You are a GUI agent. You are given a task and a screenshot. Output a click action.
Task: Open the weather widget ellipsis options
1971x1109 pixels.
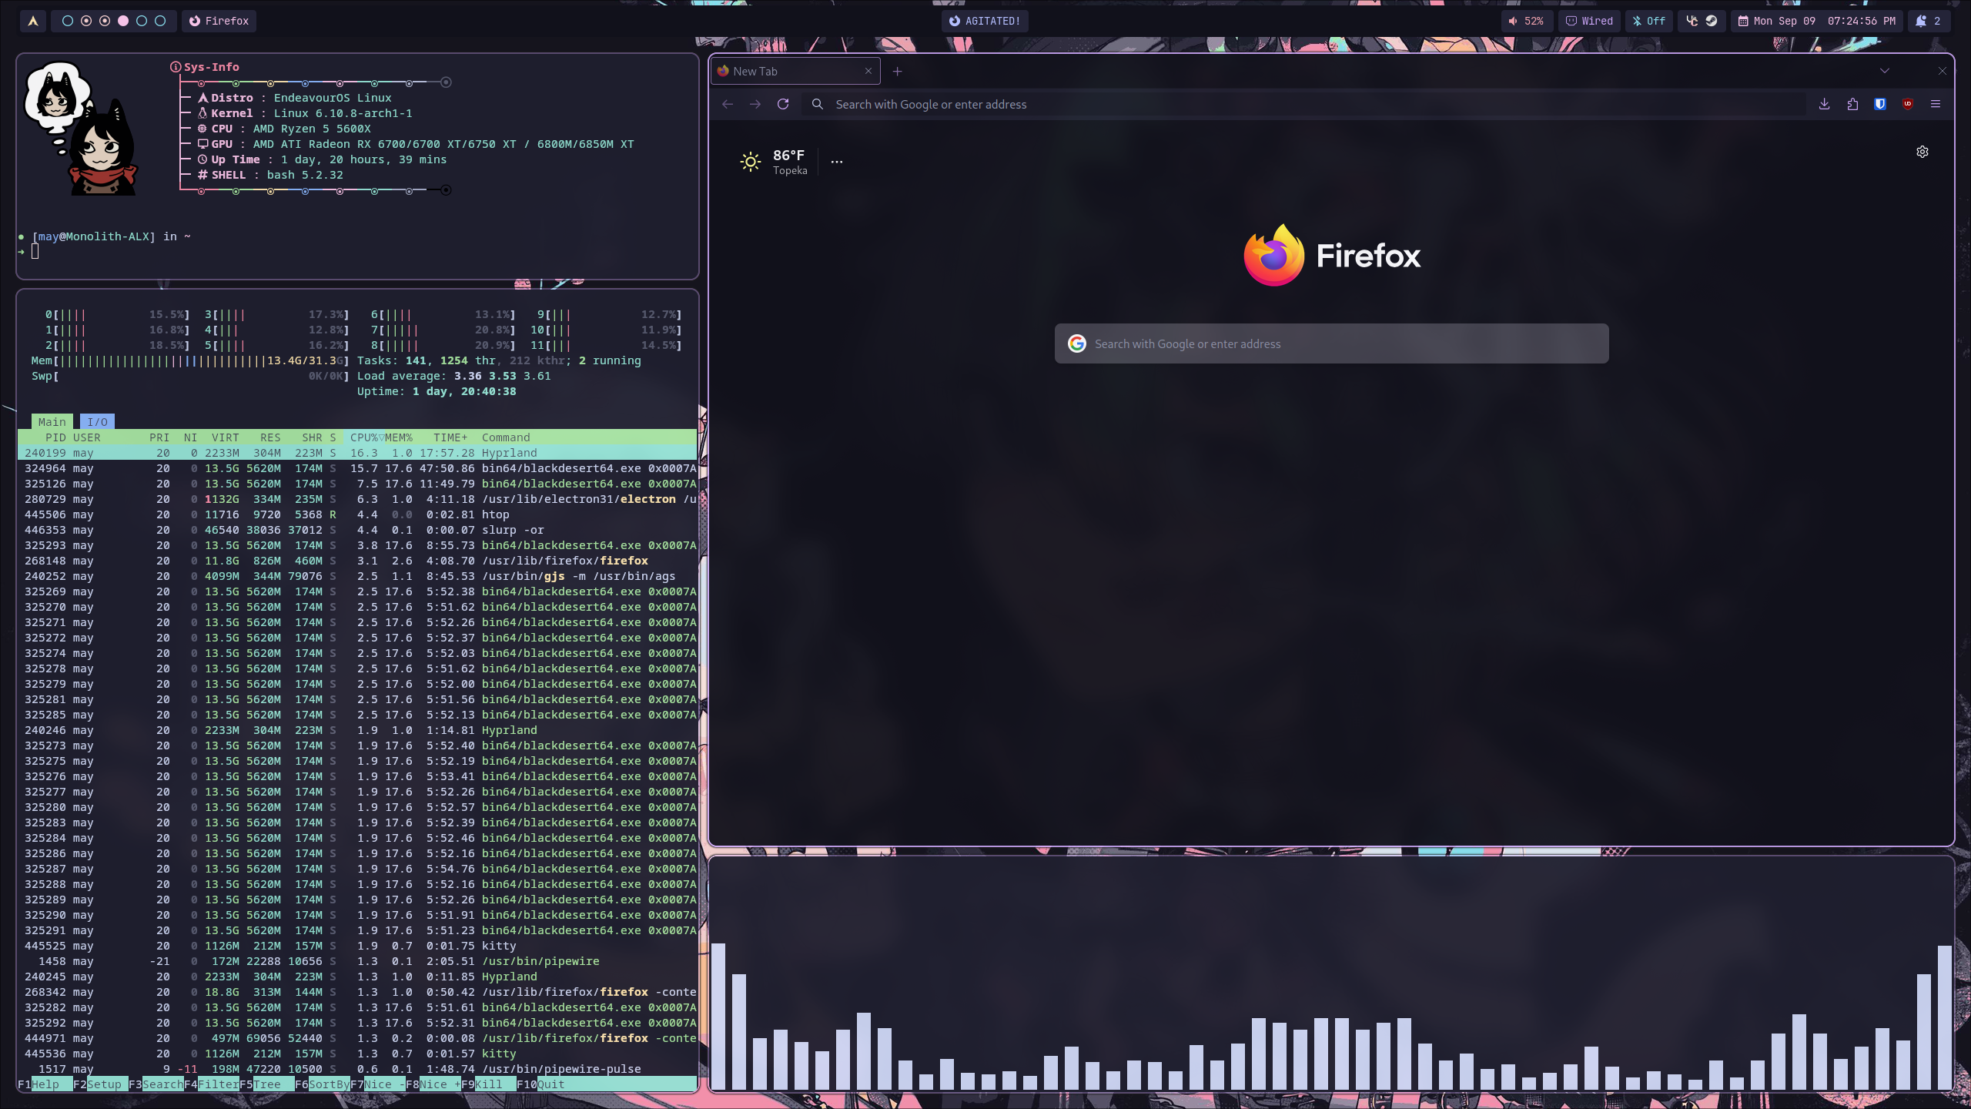(x=836, y=161)
